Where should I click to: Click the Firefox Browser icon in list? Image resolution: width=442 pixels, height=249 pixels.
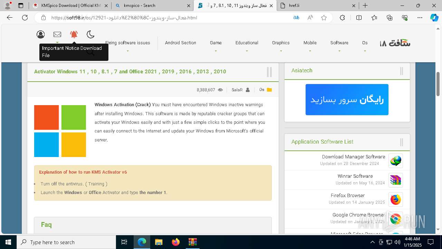(x=396, y=200)
